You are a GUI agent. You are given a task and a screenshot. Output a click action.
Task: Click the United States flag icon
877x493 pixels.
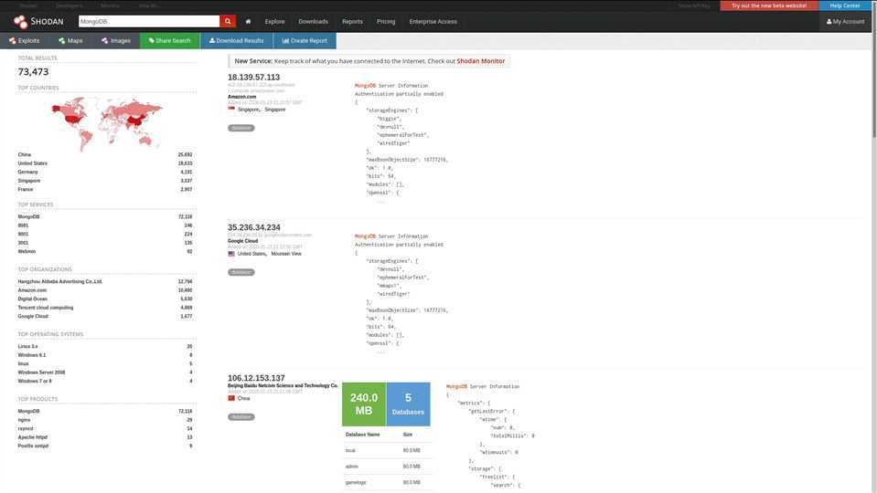click(x=231, y=254)
